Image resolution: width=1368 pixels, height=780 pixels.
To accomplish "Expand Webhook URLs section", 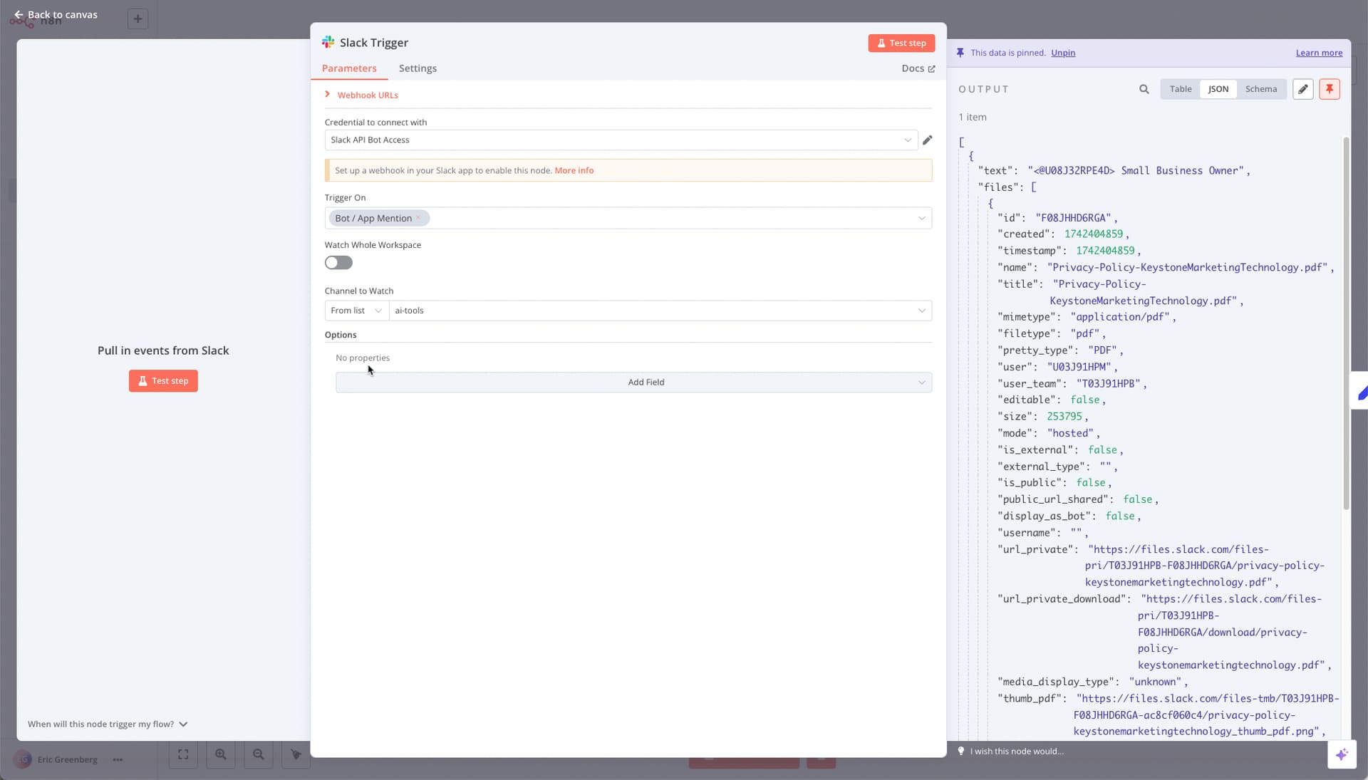I will (361, 95).
